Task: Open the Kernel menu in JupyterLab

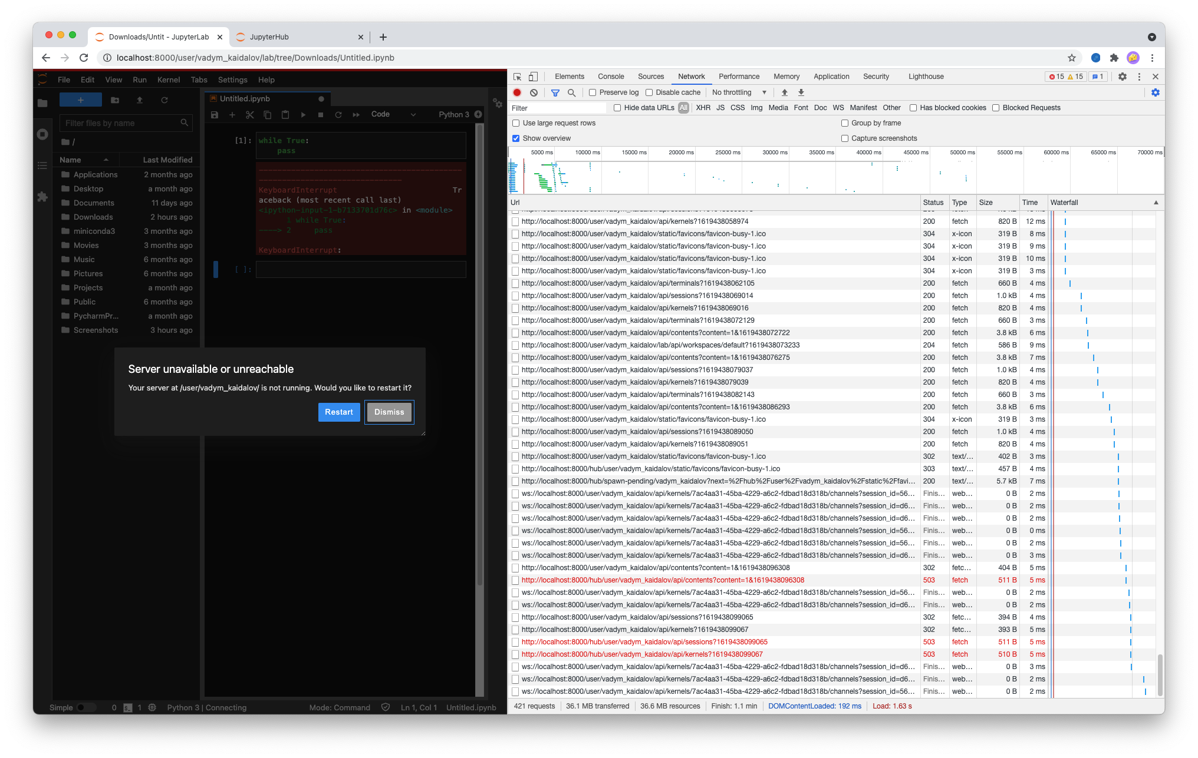Action: point(168,80)
